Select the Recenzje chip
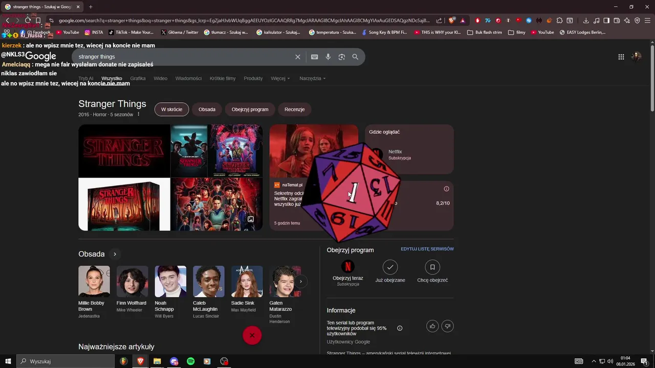Screen dimensions: 655x368 (294, 109)
